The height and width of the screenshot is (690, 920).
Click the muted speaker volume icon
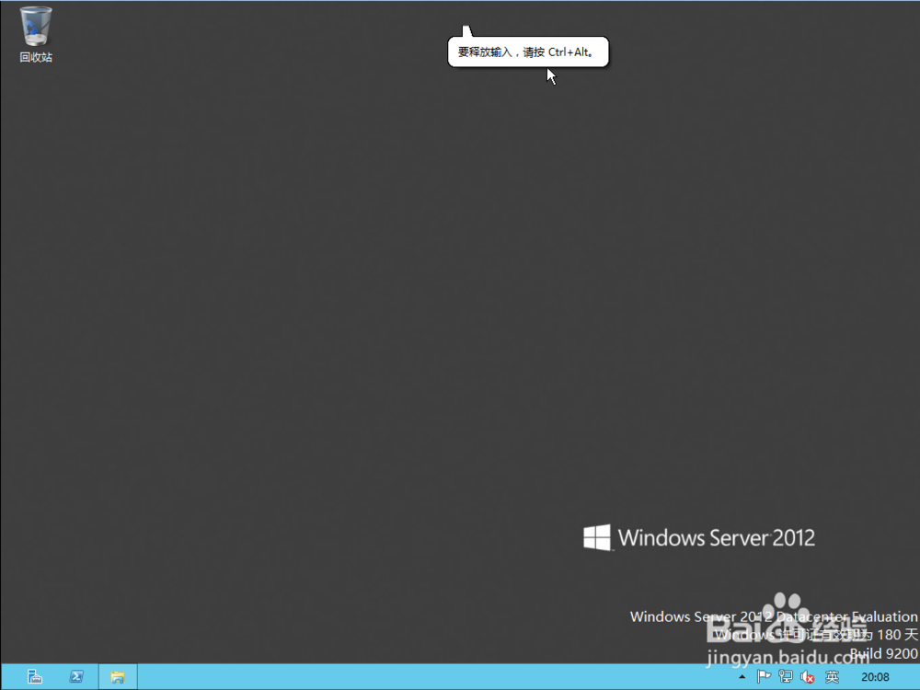808,677
